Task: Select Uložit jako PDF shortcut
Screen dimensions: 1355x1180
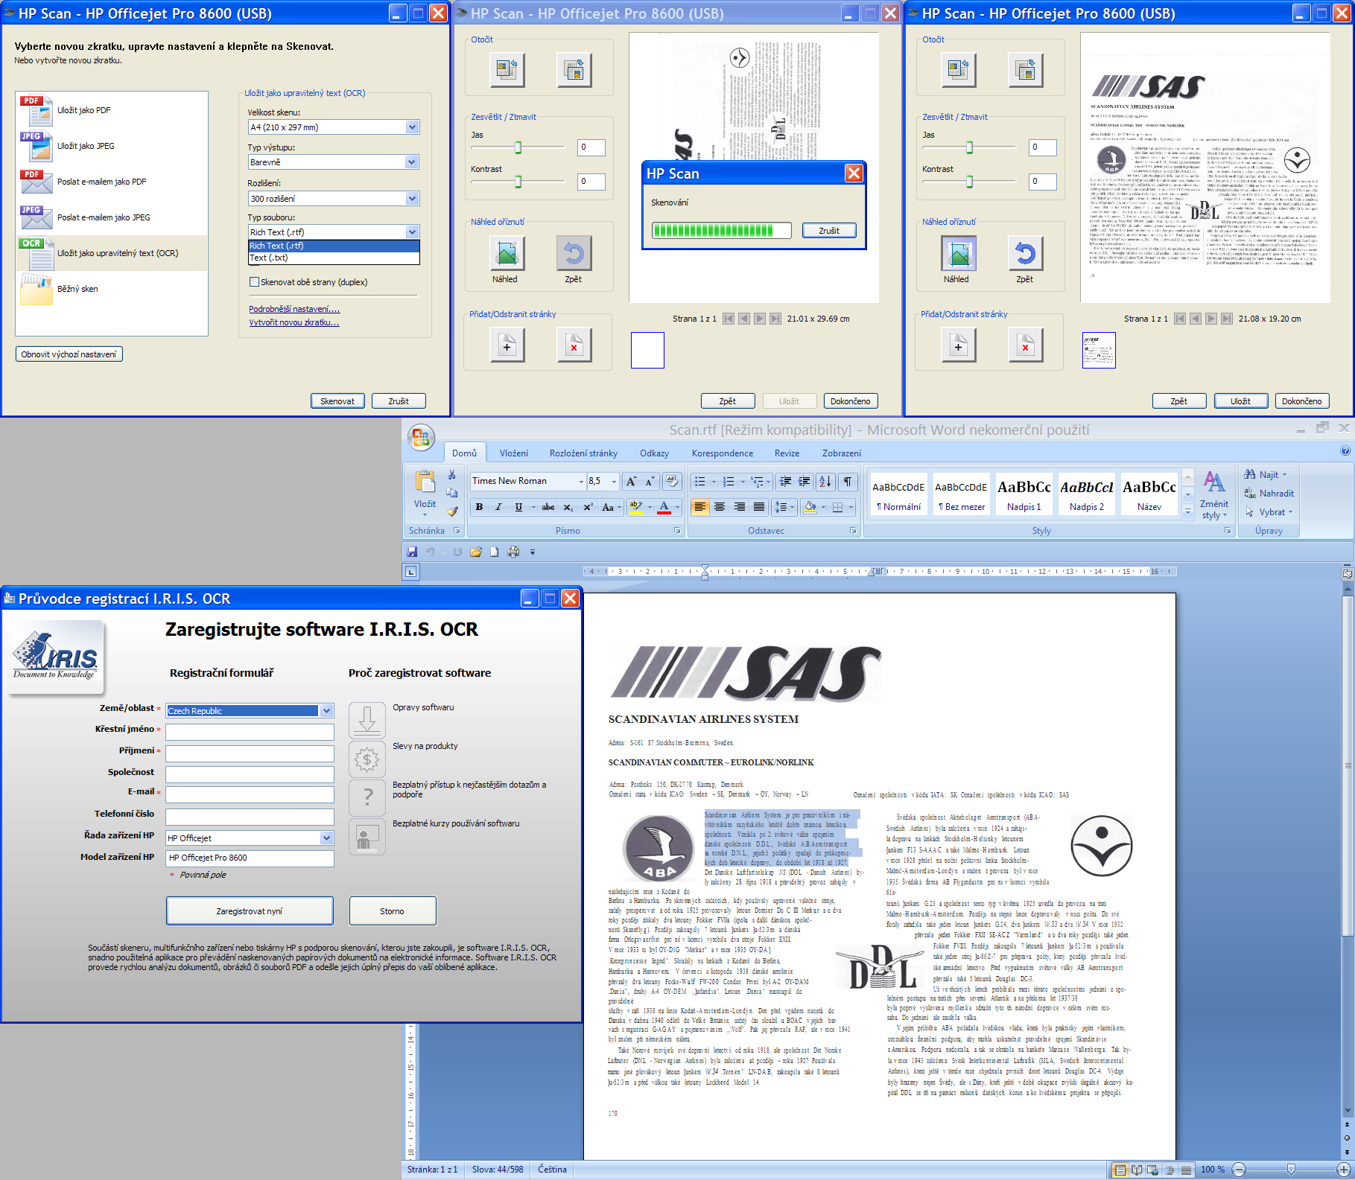Action: coord(112,110)
